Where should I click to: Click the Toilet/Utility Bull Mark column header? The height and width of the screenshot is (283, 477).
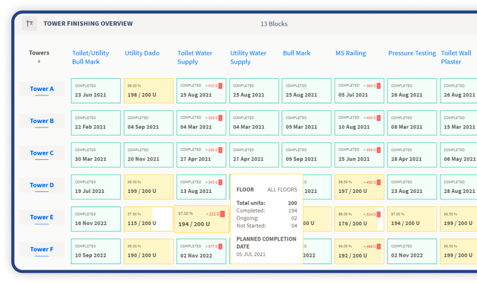[90, 57]
